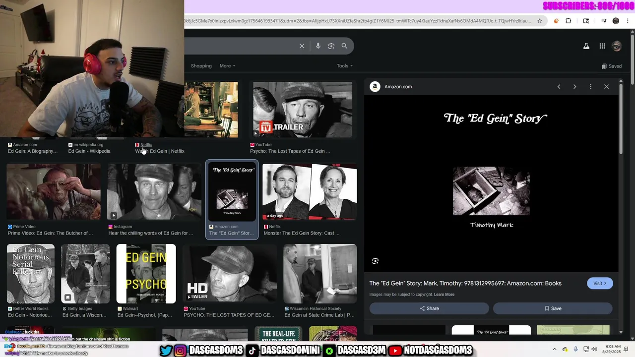
Task: Open the media controls icon in toolbar
Action: (604, 21)
